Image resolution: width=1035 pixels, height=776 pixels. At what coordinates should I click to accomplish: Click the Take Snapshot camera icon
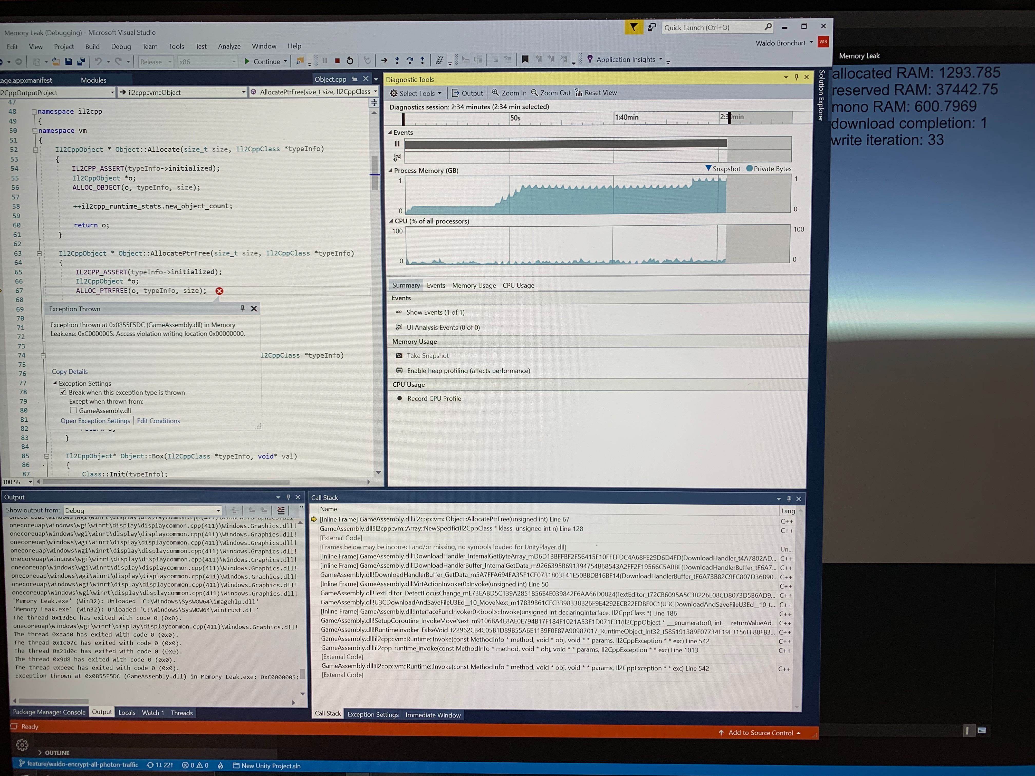399,355
